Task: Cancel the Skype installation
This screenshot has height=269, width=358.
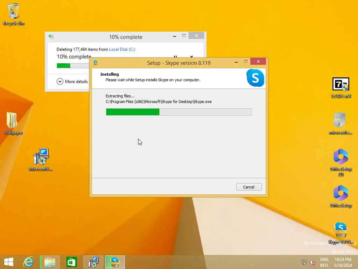Action: 249,187
